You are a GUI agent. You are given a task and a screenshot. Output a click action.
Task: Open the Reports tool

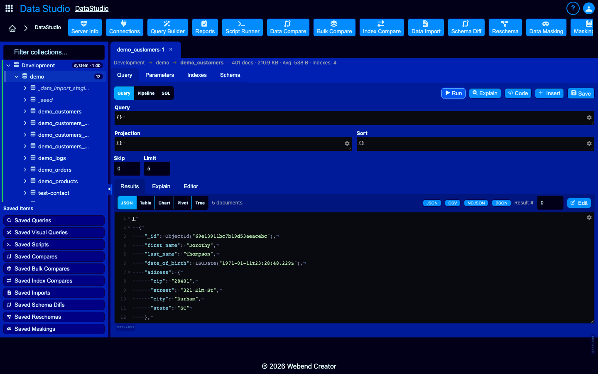pyautogui.click(x=205, y=27)
